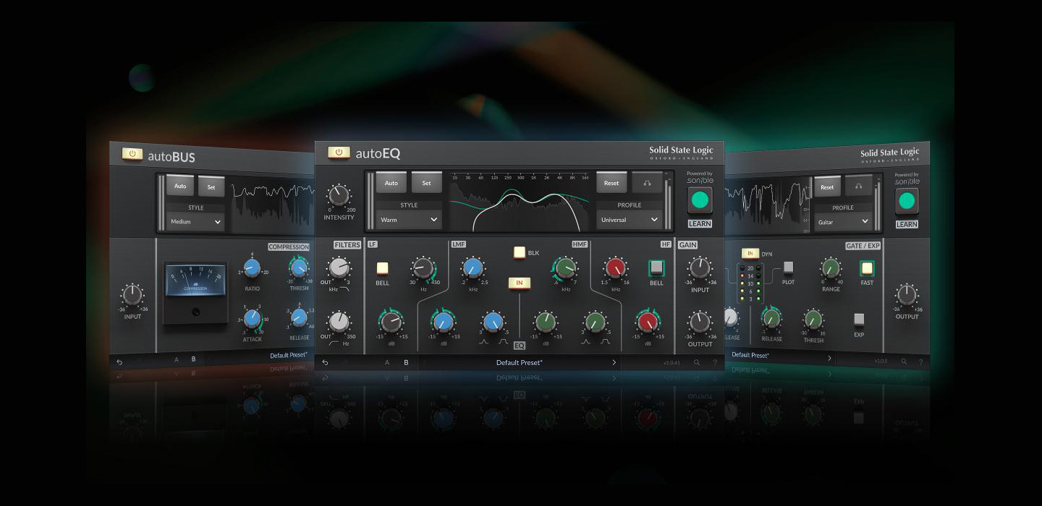
Task: Open the search magnifier in the GATE / EXP plugin footer
Action: tap(904, 361)
